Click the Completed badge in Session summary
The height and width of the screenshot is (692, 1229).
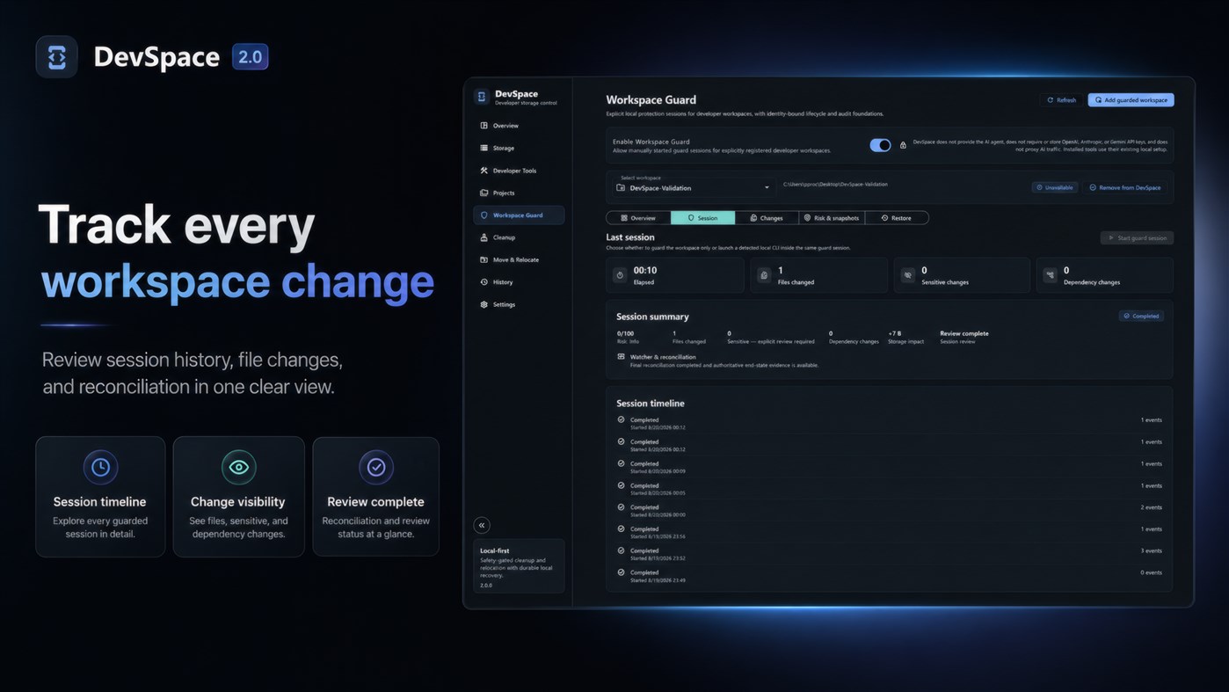pos(1141,316)
